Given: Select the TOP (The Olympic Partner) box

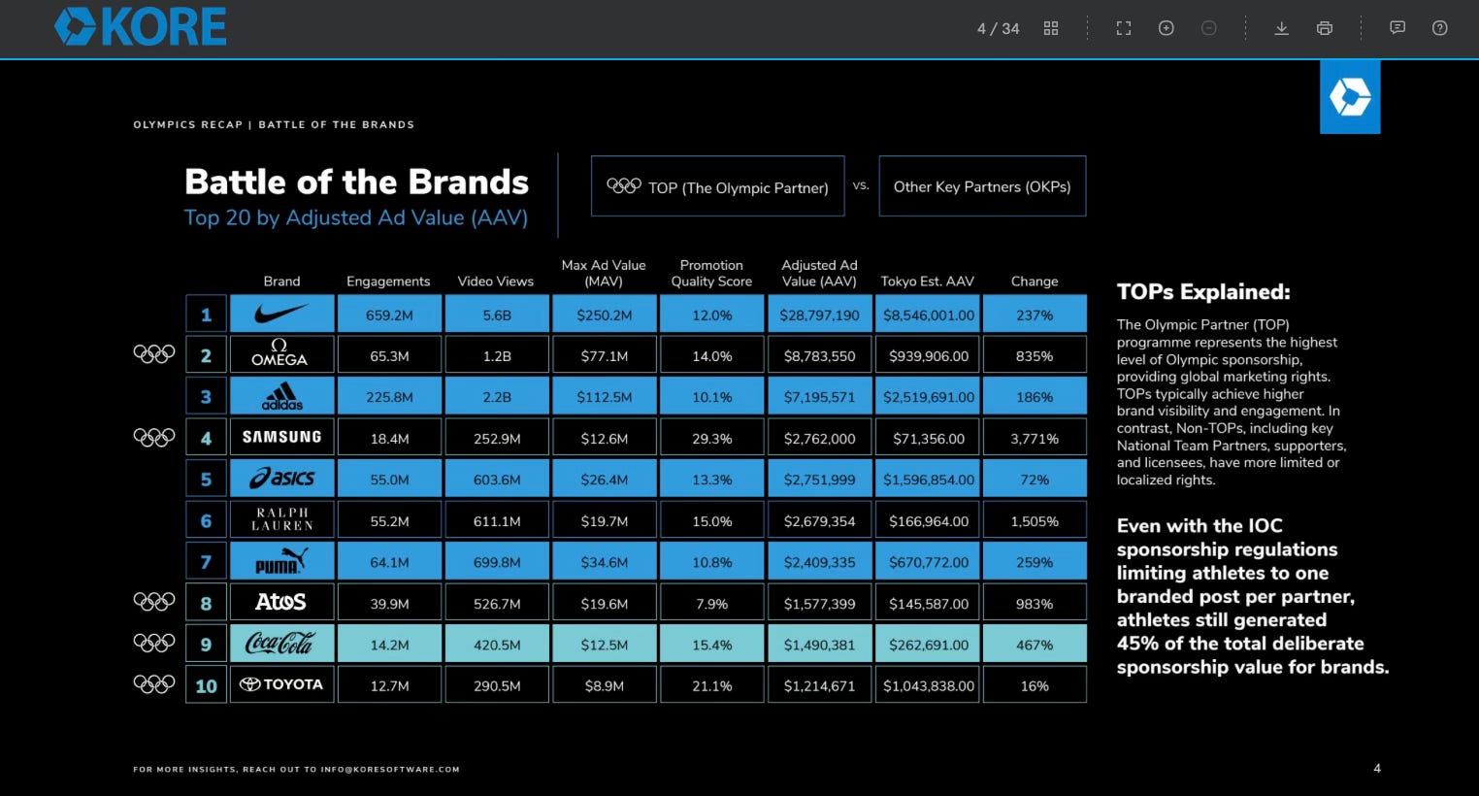Looking at the screenshot, I should click(718, 185).
